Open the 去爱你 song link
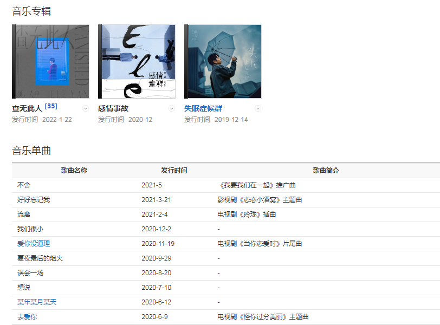 click(x=27, y=317)
